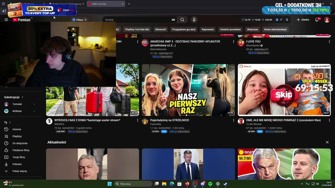
Task: Open more options for WYRZUCILI NAS Z DOMU
Action: coord(138,120)
